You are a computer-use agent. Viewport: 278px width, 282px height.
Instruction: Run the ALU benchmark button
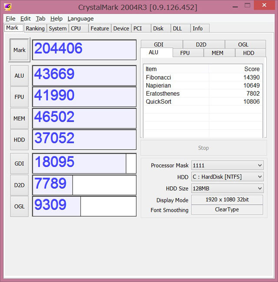pos(20,76)
